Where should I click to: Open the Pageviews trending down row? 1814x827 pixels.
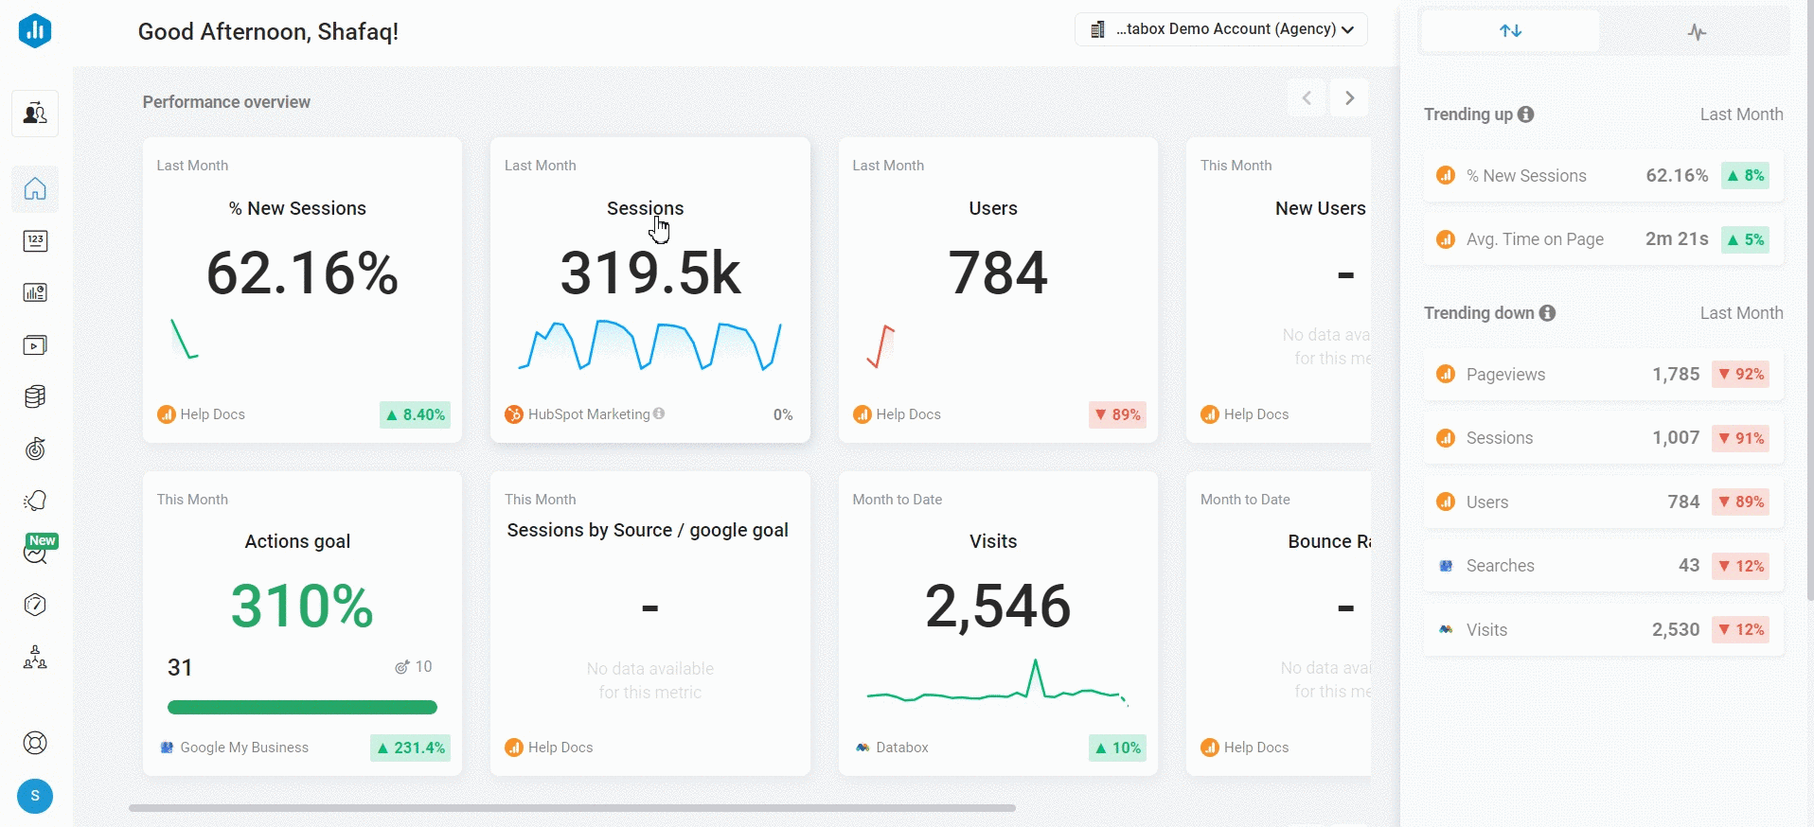coord(1603,375)
